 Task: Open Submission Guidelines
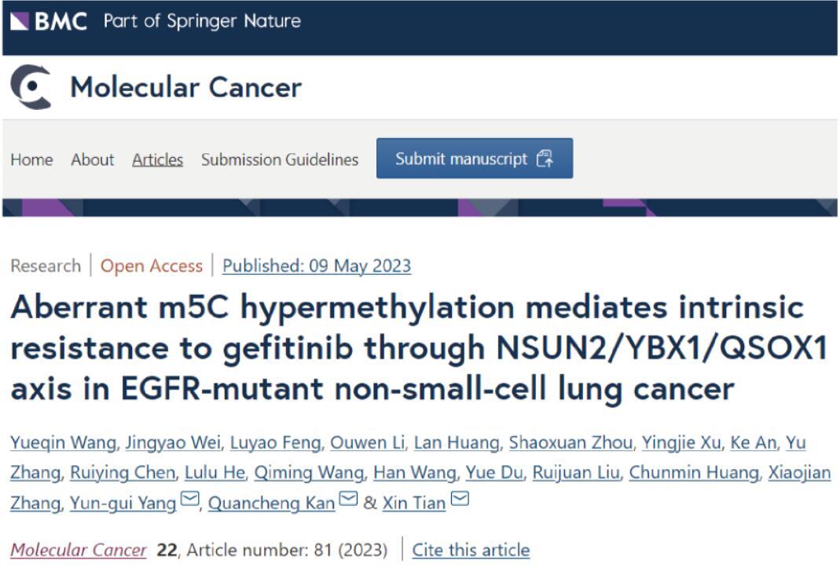click(x=280, y=159)
